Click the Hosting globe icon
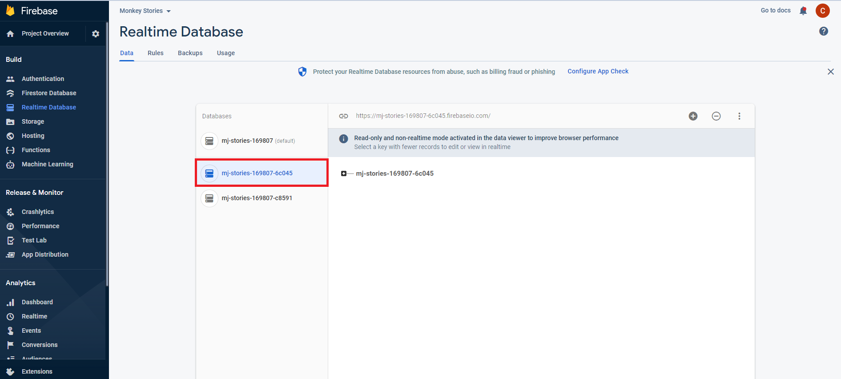Screen dimensions: 841x379 point(10,136)
